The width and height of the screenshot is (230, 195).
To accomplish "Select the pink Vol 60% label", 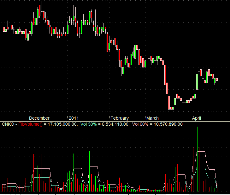I will coord(140,124).
